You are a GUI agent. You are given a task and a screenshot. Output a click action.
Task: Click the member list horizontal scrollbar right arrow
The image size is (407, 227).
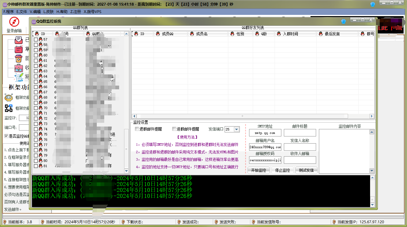pyautogui.click(x=372, y=116)
